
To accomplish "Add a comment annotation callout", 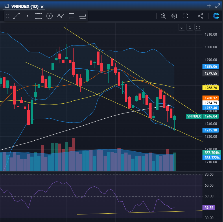I will coord(71,16).
